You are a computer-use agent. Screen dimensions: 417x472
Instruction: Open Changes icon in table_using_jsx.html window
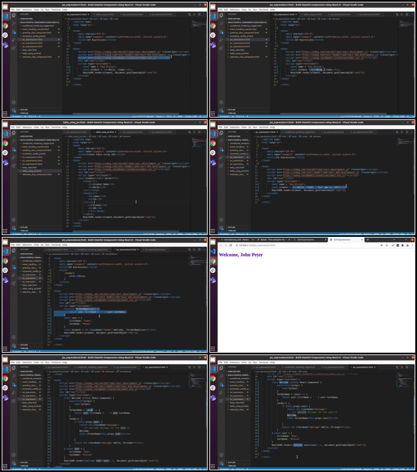point(189,132)
